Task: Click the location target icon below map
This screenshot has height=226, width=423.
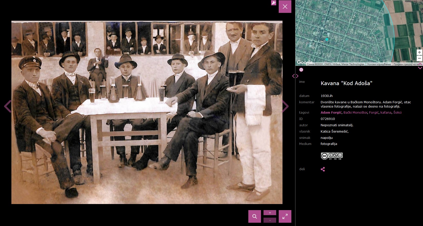Action: [x=301, y=70]
